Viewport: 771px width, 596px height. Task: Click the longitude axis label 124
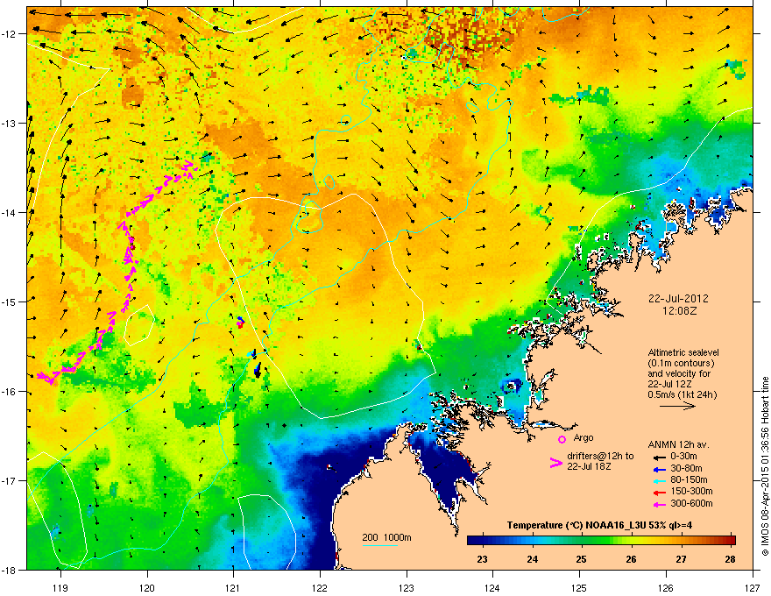click(493, 587)
